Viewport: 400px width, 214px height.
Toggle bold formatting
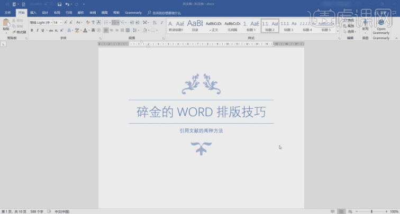32,30
